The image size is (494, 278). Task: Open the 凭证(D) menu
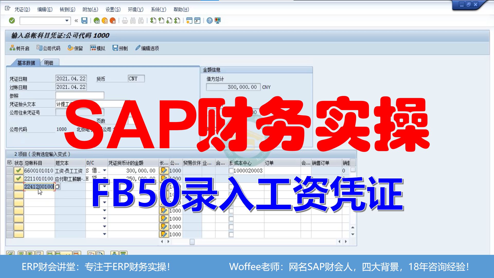(x=22, y=10)
